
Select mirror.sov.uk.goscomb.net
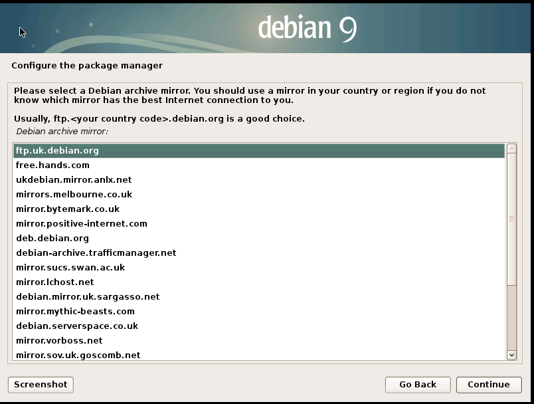(x=259, y=355)
